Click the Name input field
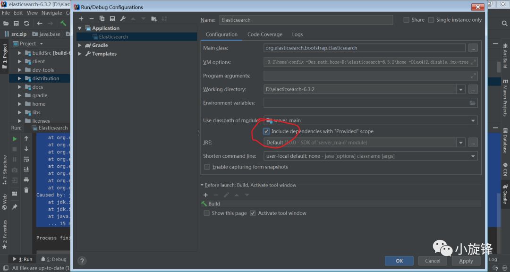The width and height of the screenshot is (510, 272). (306, 20)
